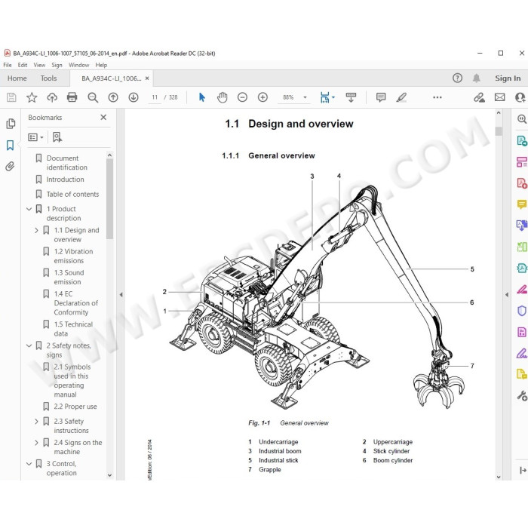Click bookmarks list scroll down arrow
The image size is (528, 528).
tap(109, 475)
